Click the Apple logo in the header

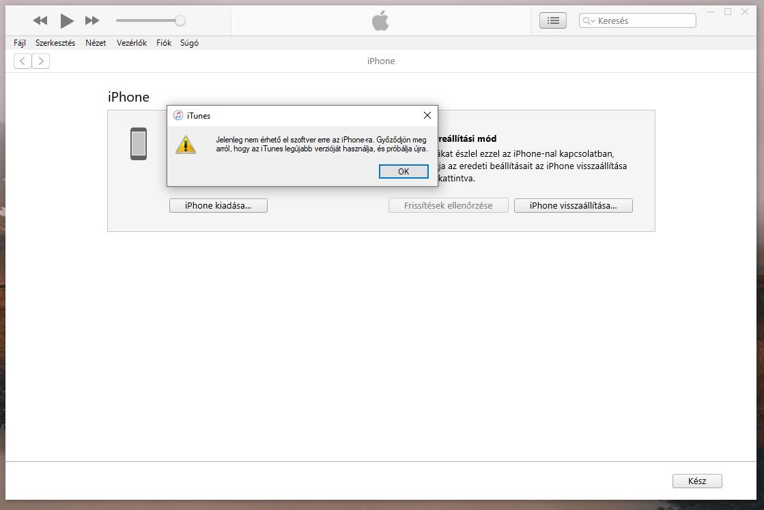point(380,20)
